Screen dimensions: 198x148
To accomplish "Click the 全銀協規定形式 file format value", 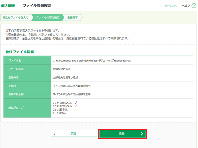I will (62, 69).
